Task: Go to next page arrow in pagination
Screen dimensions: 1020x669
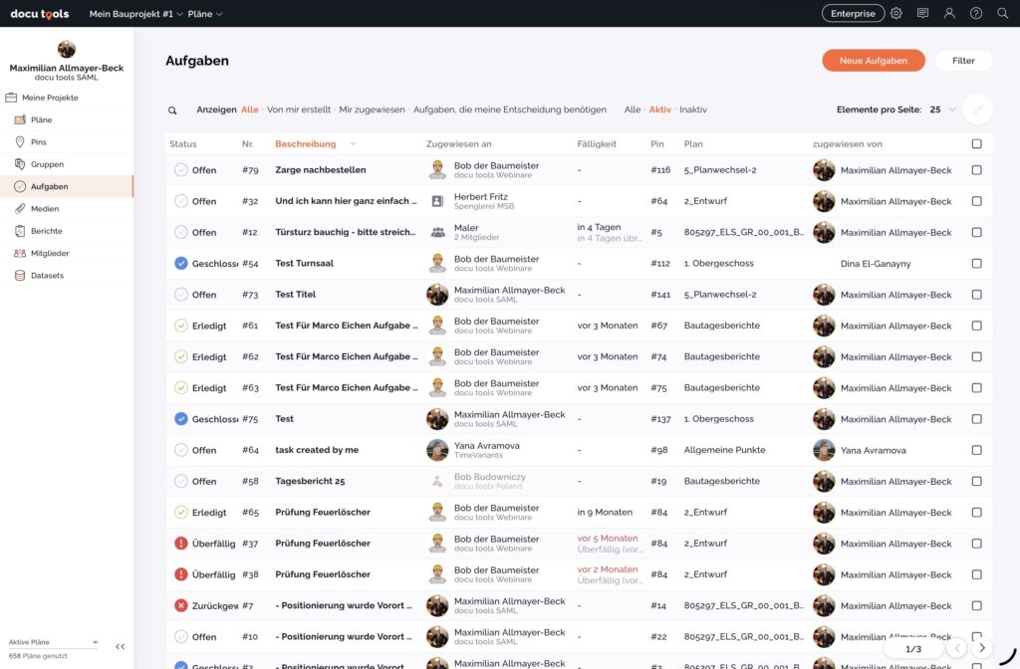Action: [982, 648]
